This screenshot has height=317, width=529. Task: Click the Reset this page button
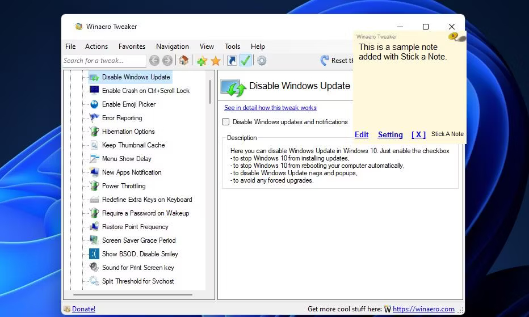tap(337, 61)
